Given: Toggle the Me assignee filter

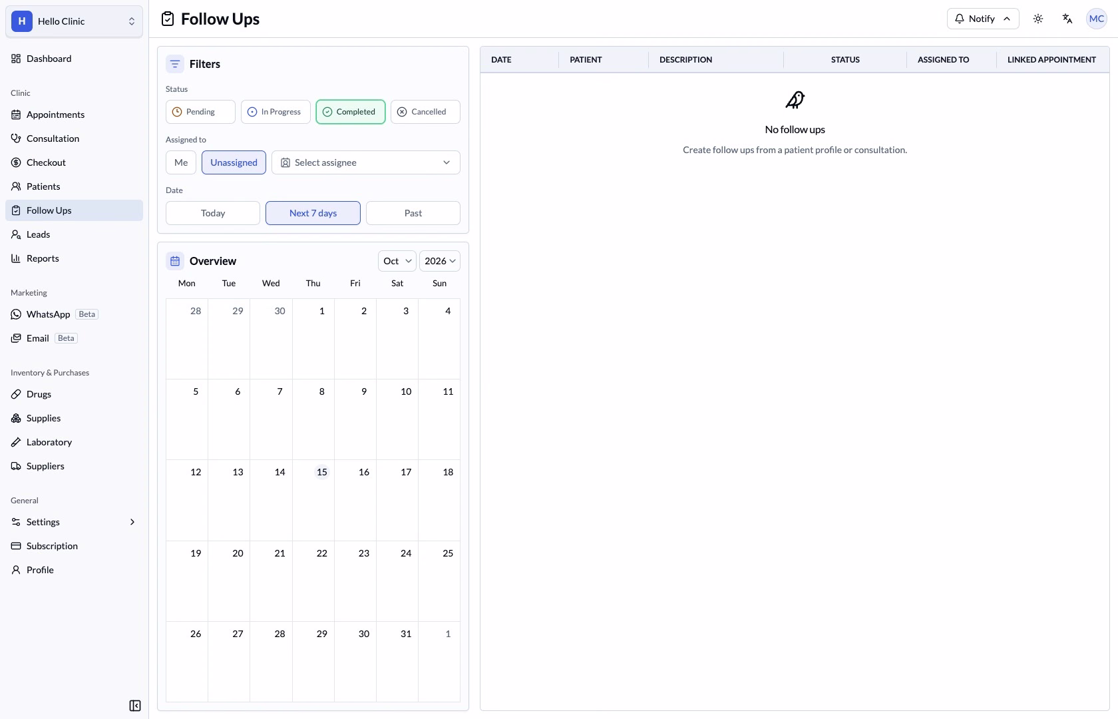Looking at the screenshot, I should (x=181, y=162).
